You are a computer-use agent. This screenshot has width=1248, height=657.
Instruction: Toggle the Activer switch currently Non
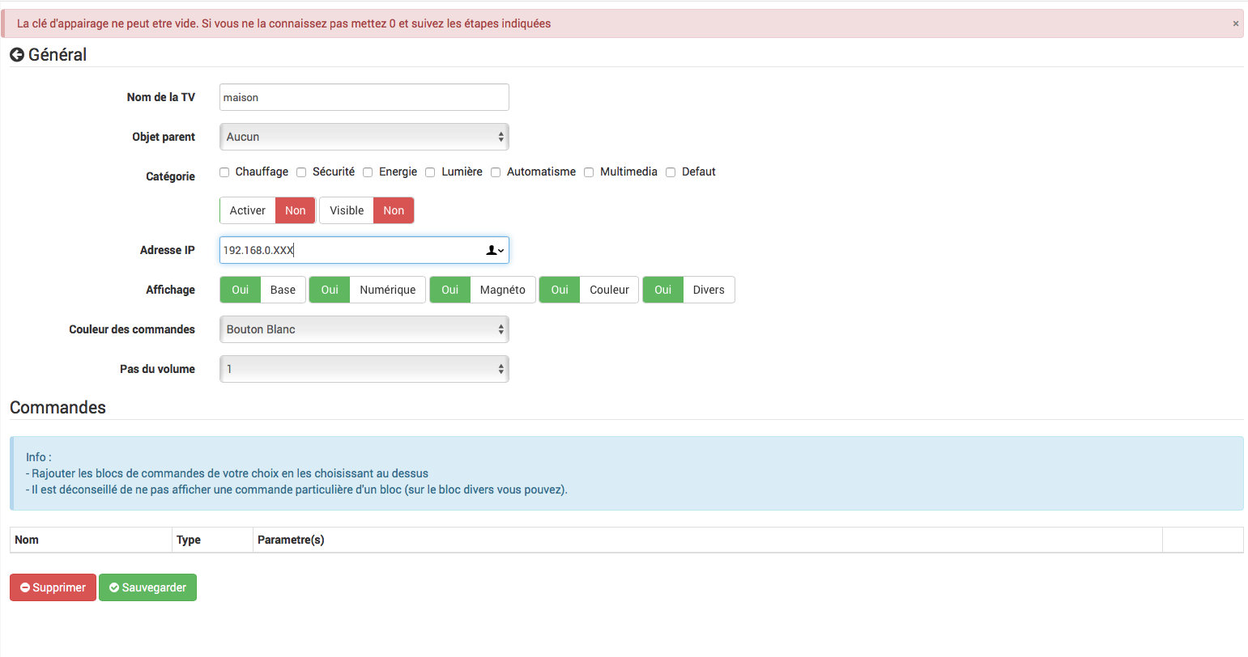click(x=267, y=210)
